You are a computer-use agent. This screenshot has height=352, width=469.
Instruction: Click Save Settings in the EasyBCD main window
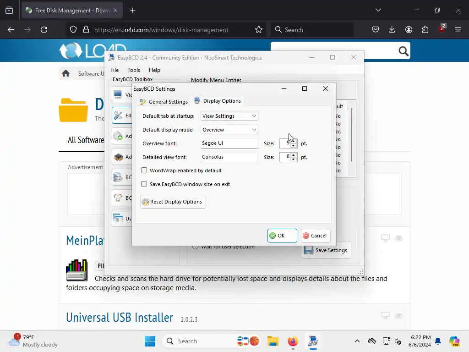click(326, 250)
